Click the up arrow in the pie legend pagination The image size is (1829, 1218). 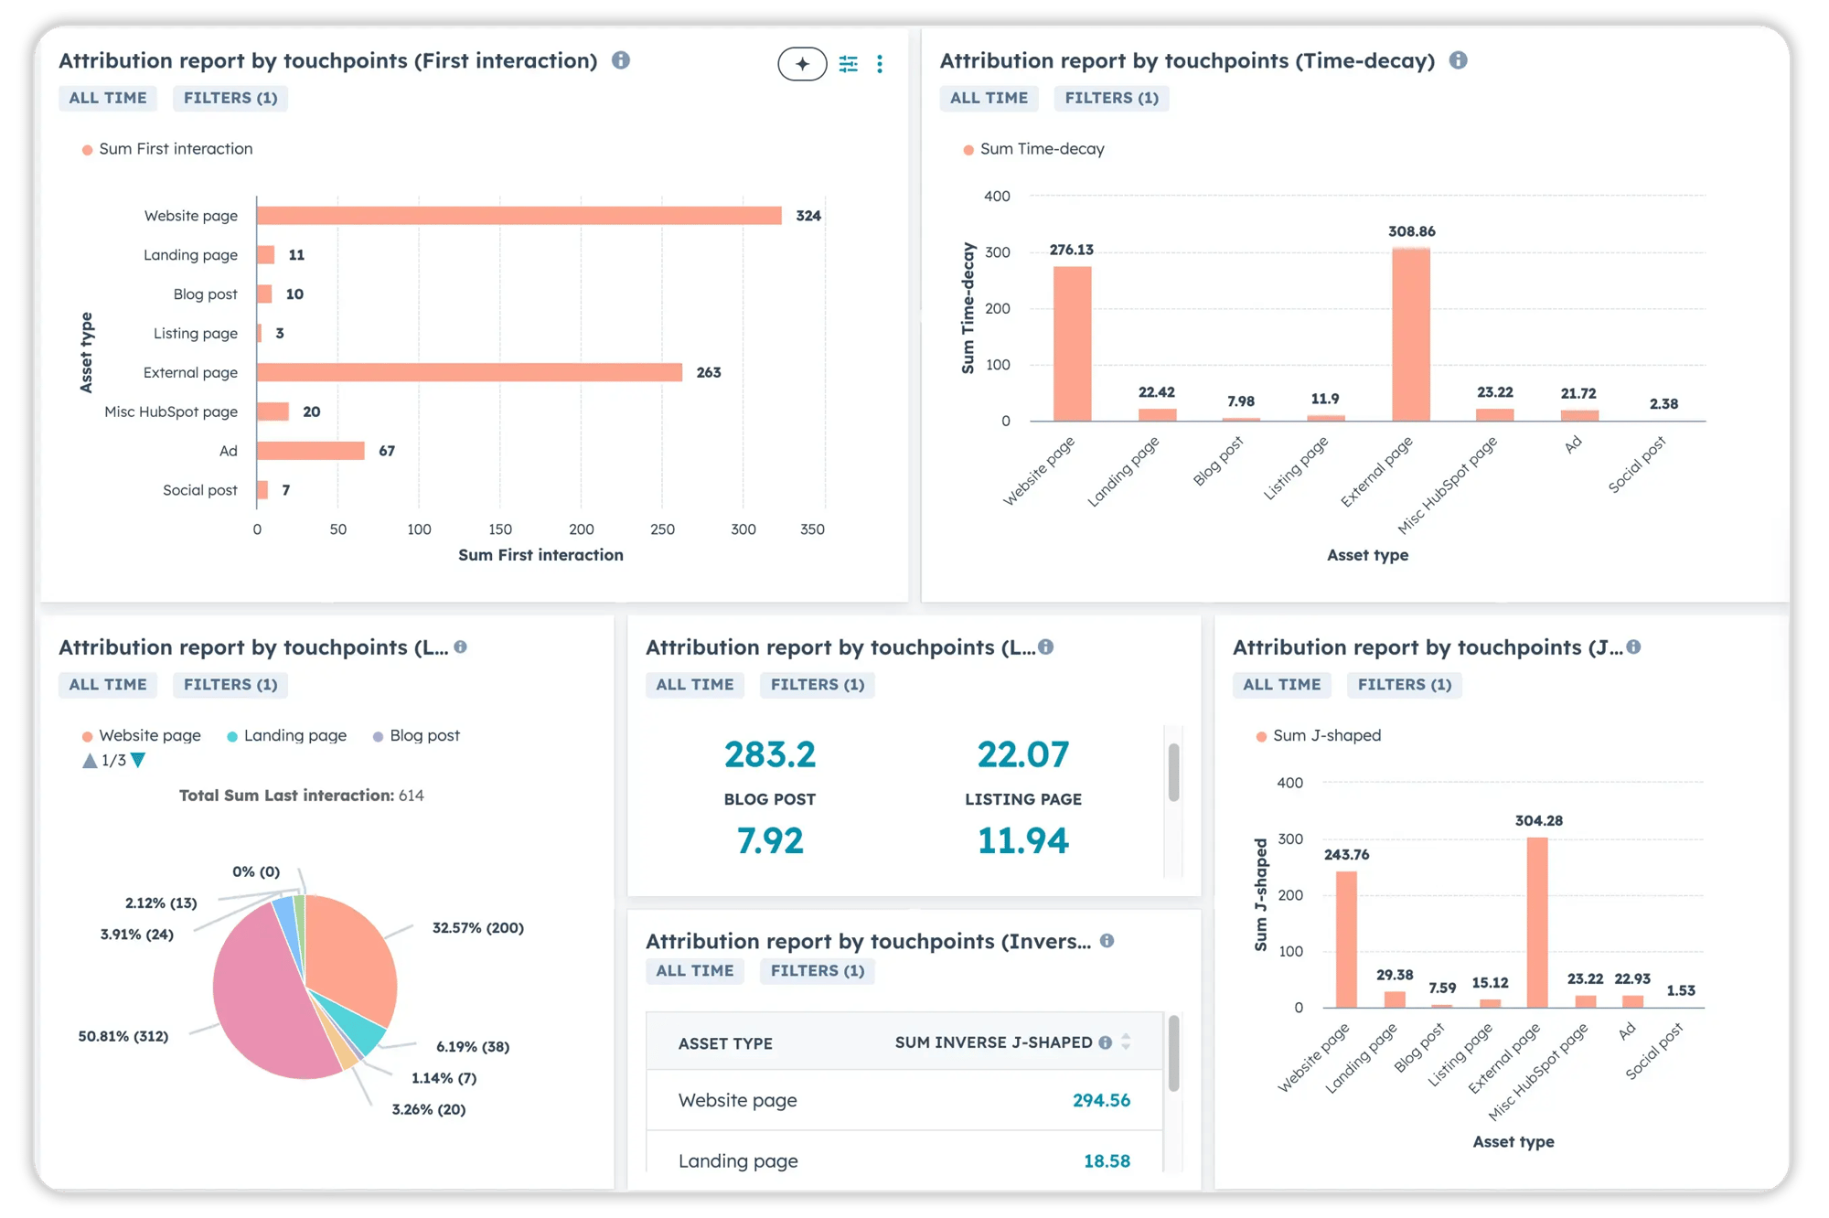coord(90,759)
